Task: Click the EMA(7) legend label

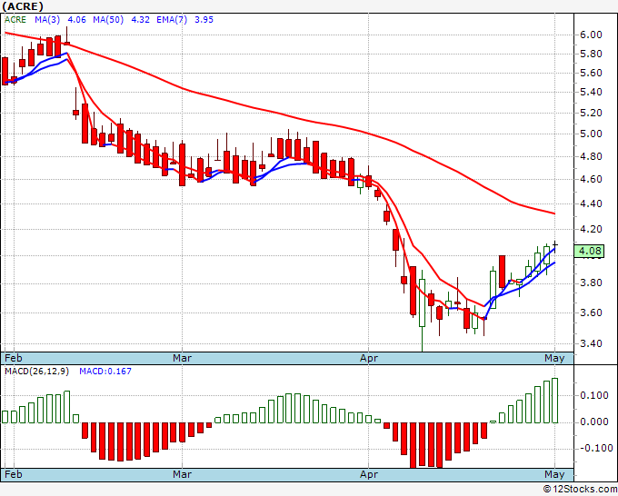Action: click(172, 20)
